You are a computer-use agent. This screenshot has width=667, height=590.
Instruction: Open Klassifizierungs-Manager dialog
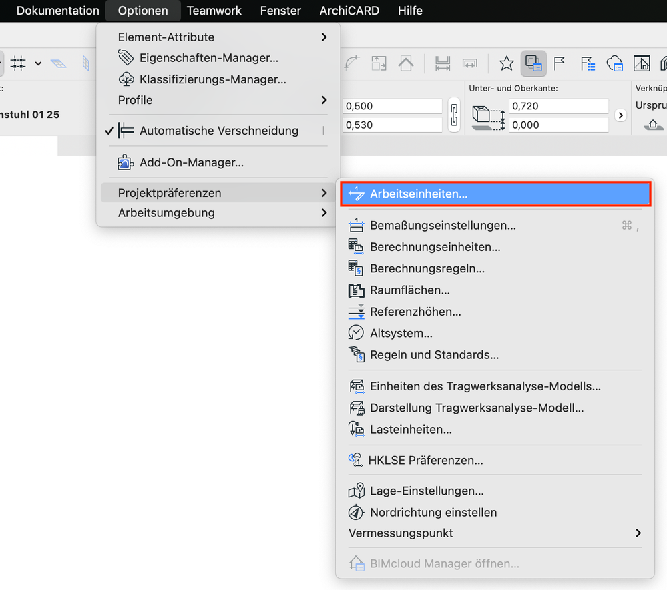[218, 79]
